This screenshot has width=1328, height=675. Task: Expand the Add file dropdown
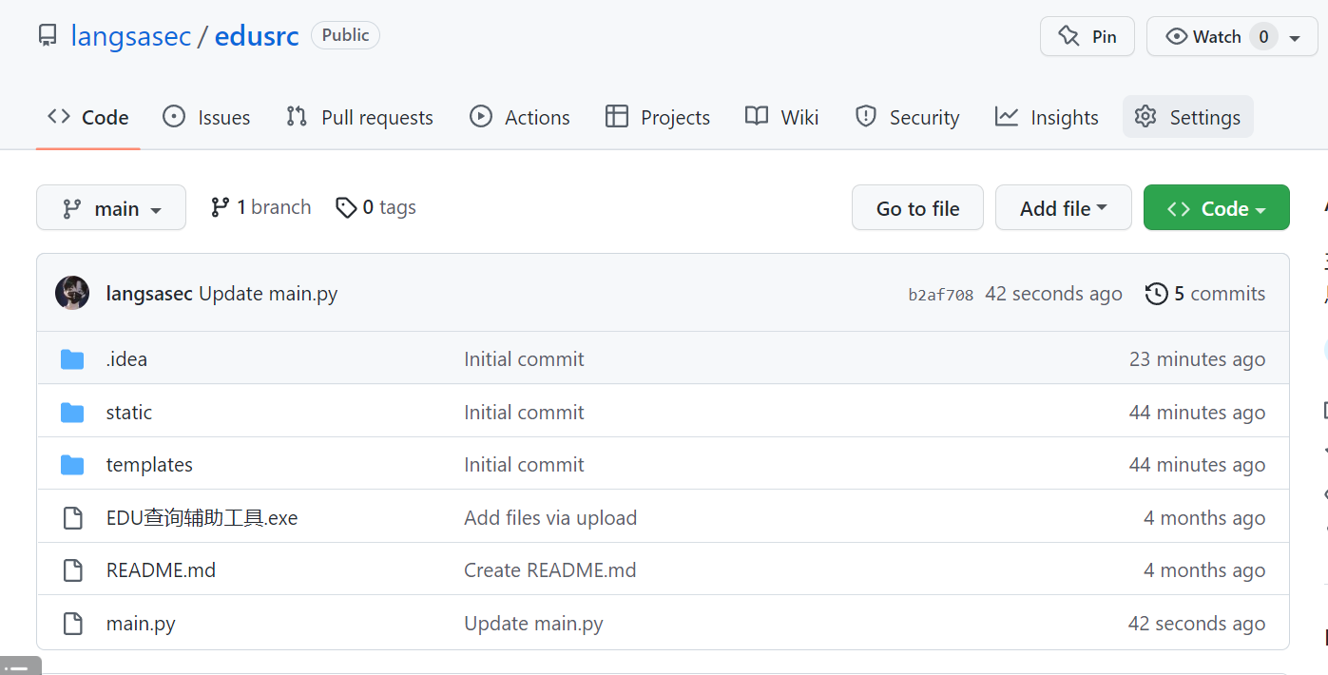point(1063,207)
